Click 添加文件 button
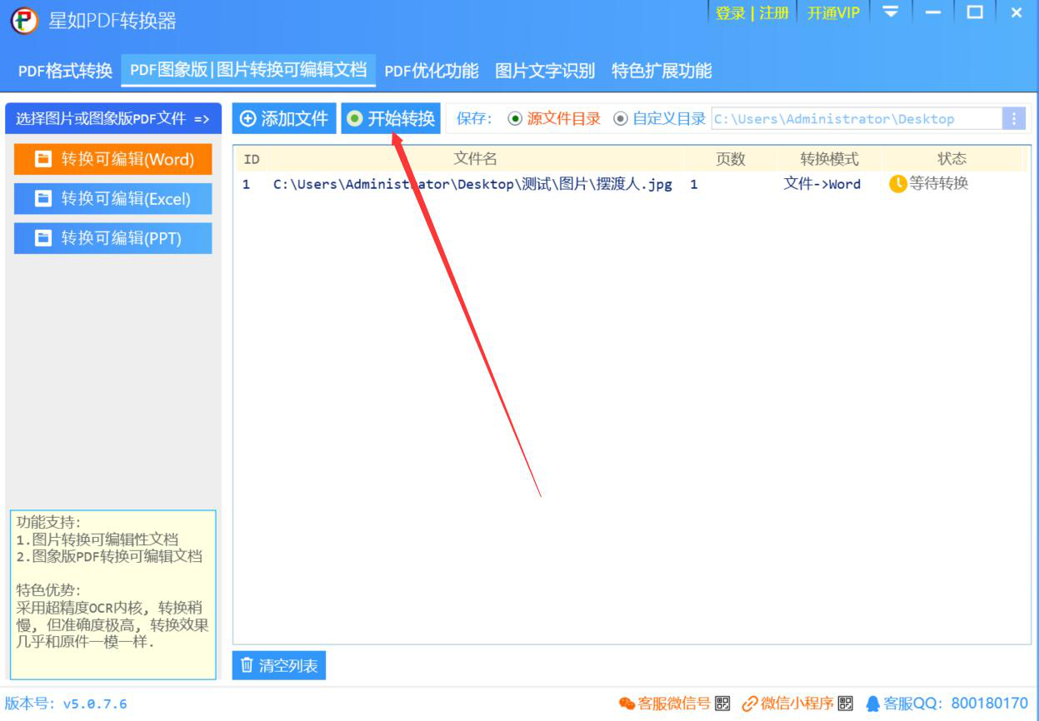Viewport: 1039px width, 721px height. [284, 119]
